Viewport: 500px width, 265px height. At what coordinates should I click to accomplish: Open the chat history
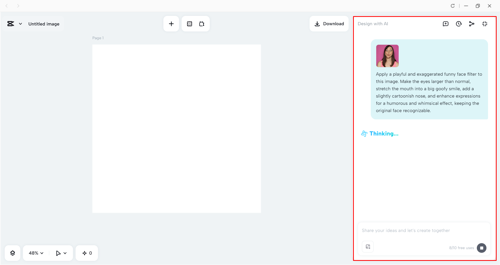coord(459,24)
